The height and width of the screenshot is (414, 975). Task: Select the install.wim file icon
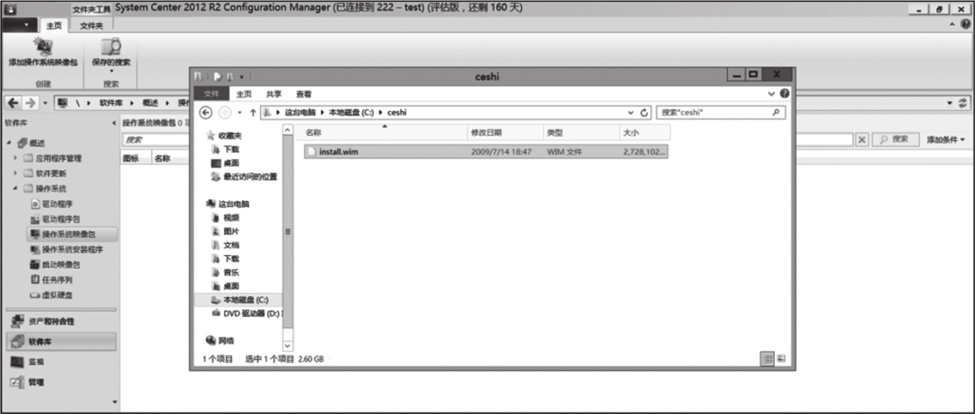point(312,151)
